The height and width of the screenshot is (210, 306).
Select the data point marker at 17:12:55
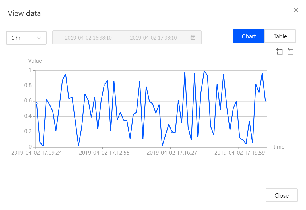(x=104, y=85)
